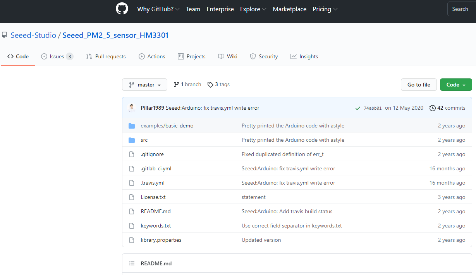
Task: Open the Seeed-Studio owner link
Action: pos(33,35)
